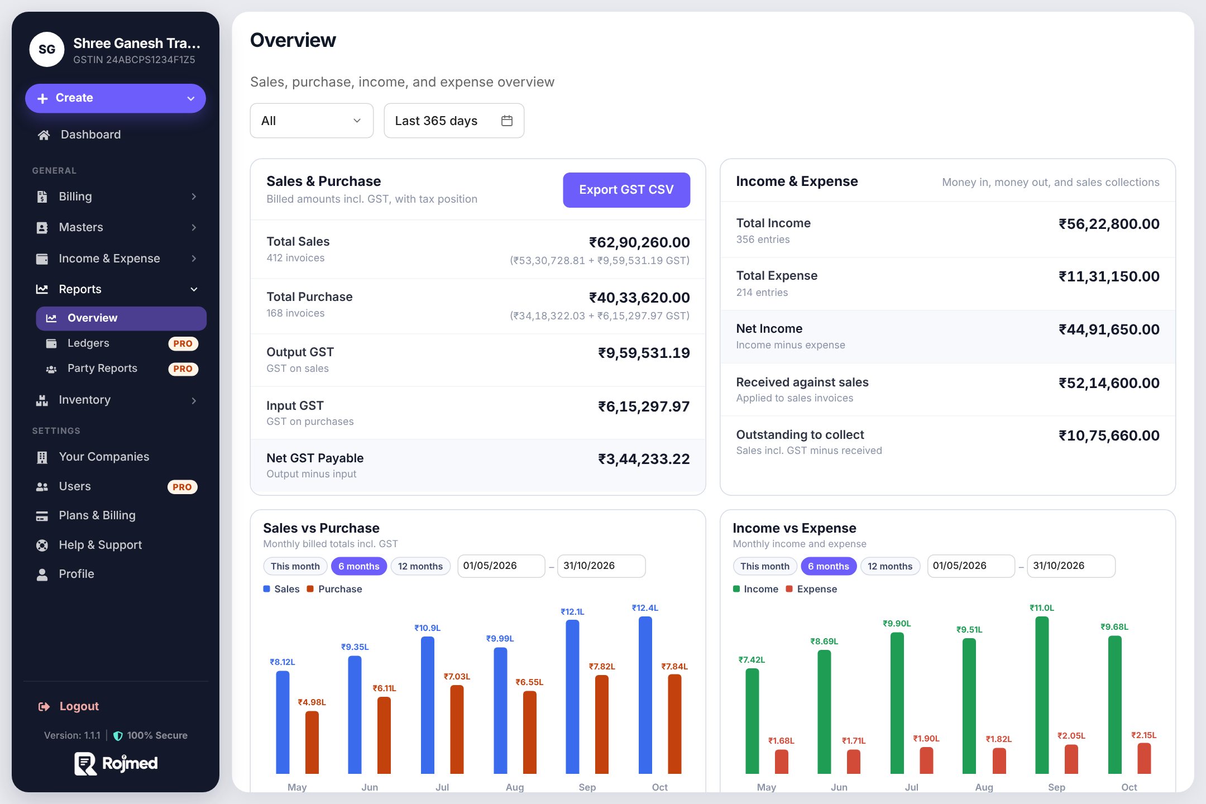Click the Logout arrow icon
The image size is (1206, 804).
(44, 706)
